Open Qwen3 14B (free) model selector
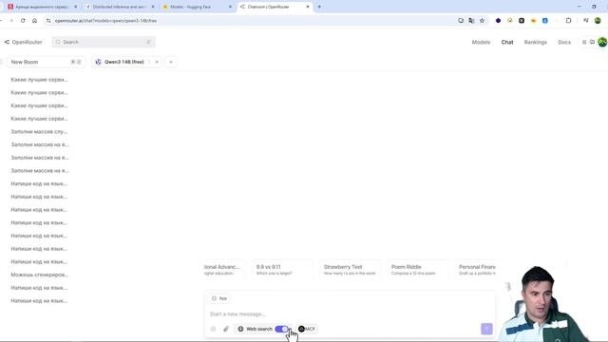This screenshot has width=608, height=342. pyautogui.click(x=124, y=62)
